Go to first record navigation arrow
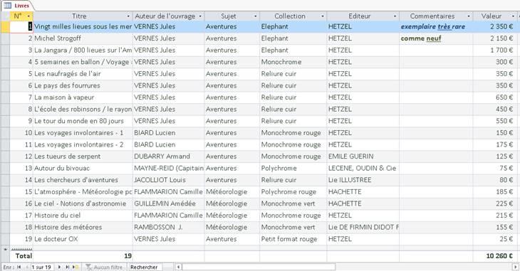Viewport: 520px width, 271px height. (x=19, y=267)
